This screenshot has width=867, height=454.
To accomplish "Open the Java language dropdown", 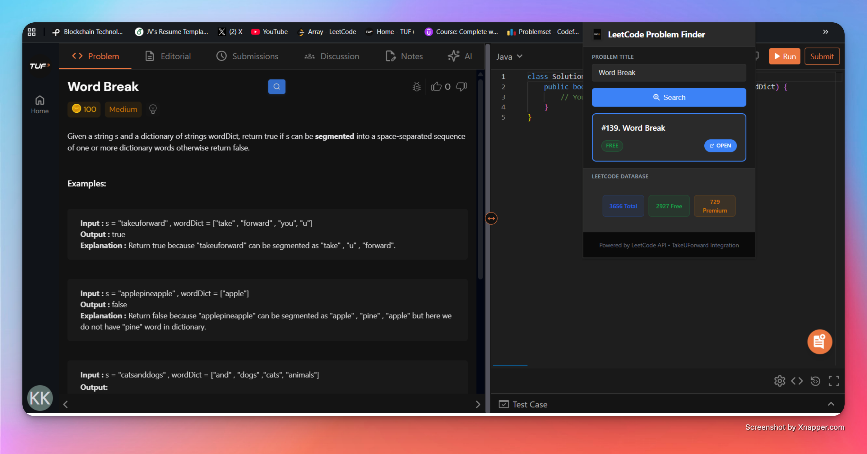I will (x=509, y=56).
